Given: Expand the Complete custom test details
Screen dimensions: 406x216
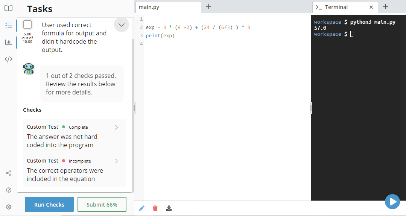Looking at the screenshot, I should pos(116,127).
